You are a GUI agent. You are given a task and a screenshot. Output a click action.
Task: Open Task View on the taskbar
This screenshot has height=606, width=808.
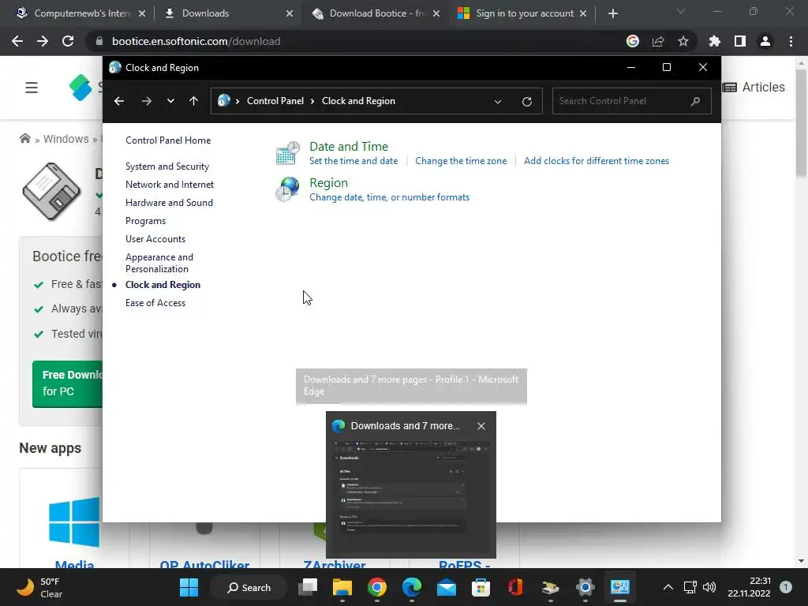309,587
